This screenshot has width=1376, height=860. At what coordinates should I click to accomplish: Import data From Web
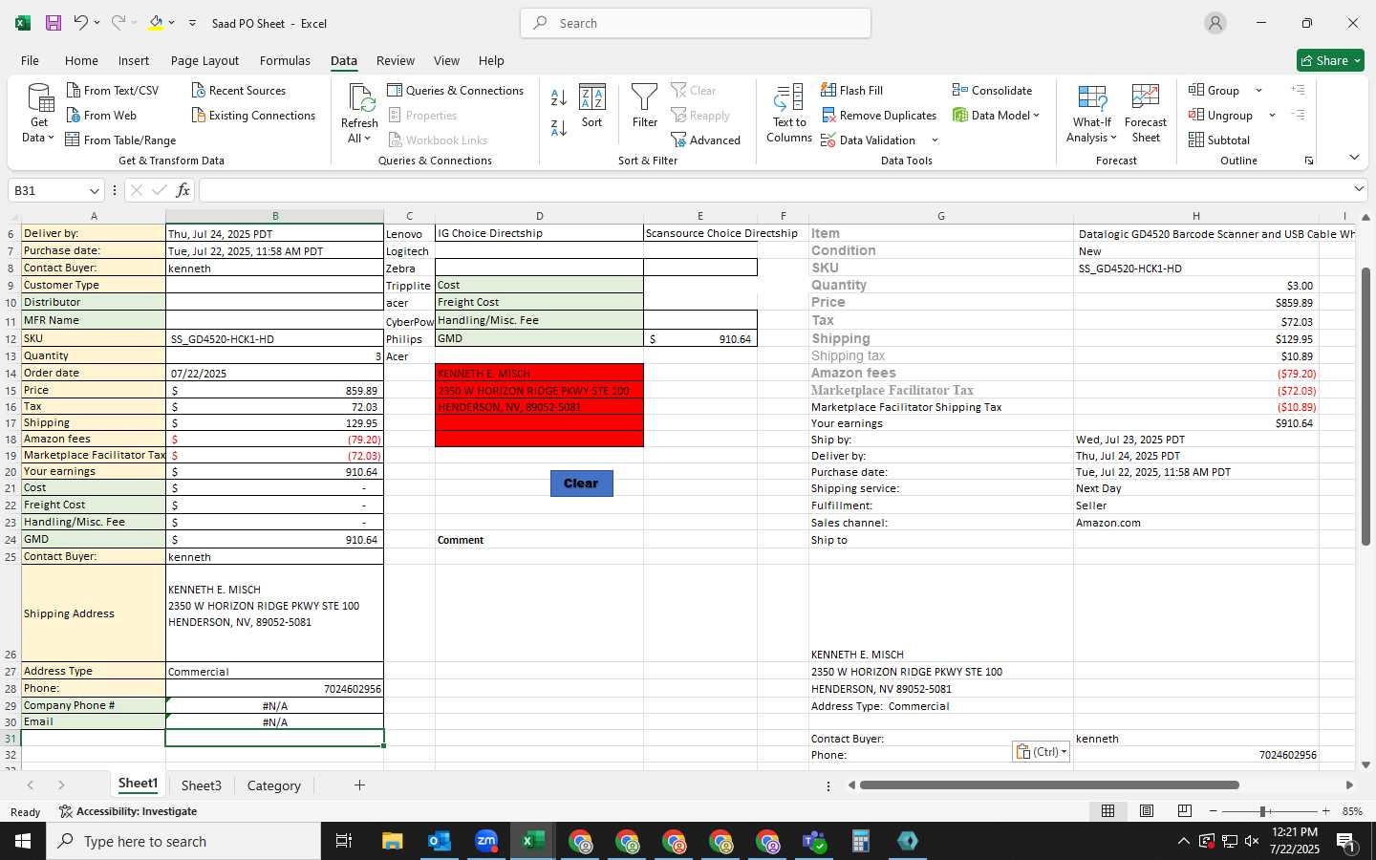coord(101,116)
